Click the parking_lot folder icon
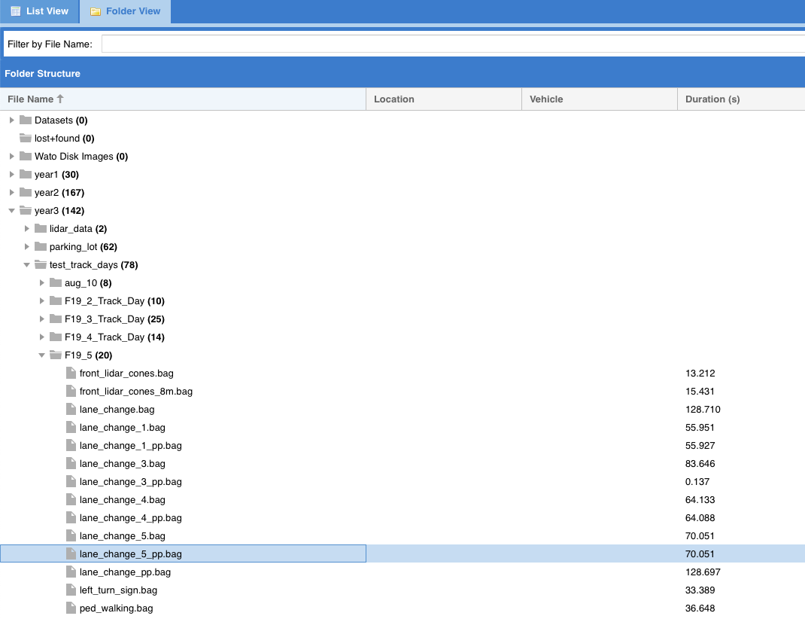The width and height of the screenshot is (805, 619). click(x=41, y=246)
